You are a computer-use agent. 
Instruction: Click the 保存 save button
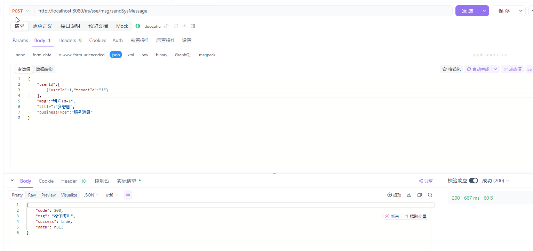(x=504, y=11)
